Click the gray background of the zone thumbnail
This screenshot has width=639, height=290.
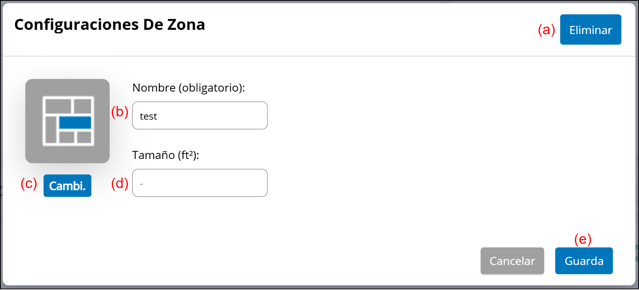[x=34, y=153]
